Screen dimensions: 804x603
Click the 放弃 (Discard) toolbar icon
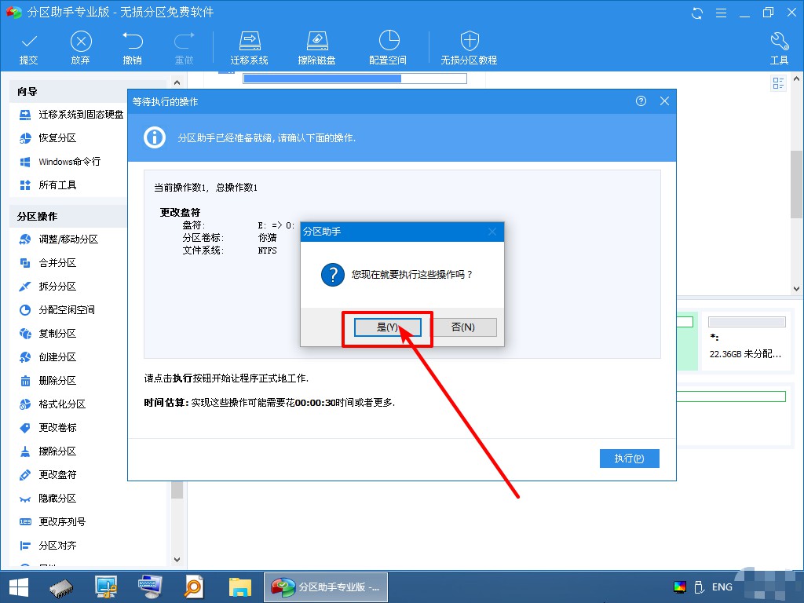tap(81, 48)
